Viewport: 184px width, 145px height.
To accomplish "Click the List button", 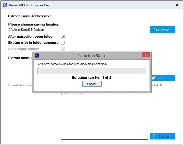I will 163,78.
